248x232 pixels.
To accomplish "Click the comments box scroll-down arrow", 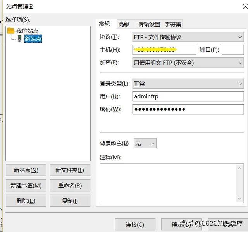I will click(239, 198).
